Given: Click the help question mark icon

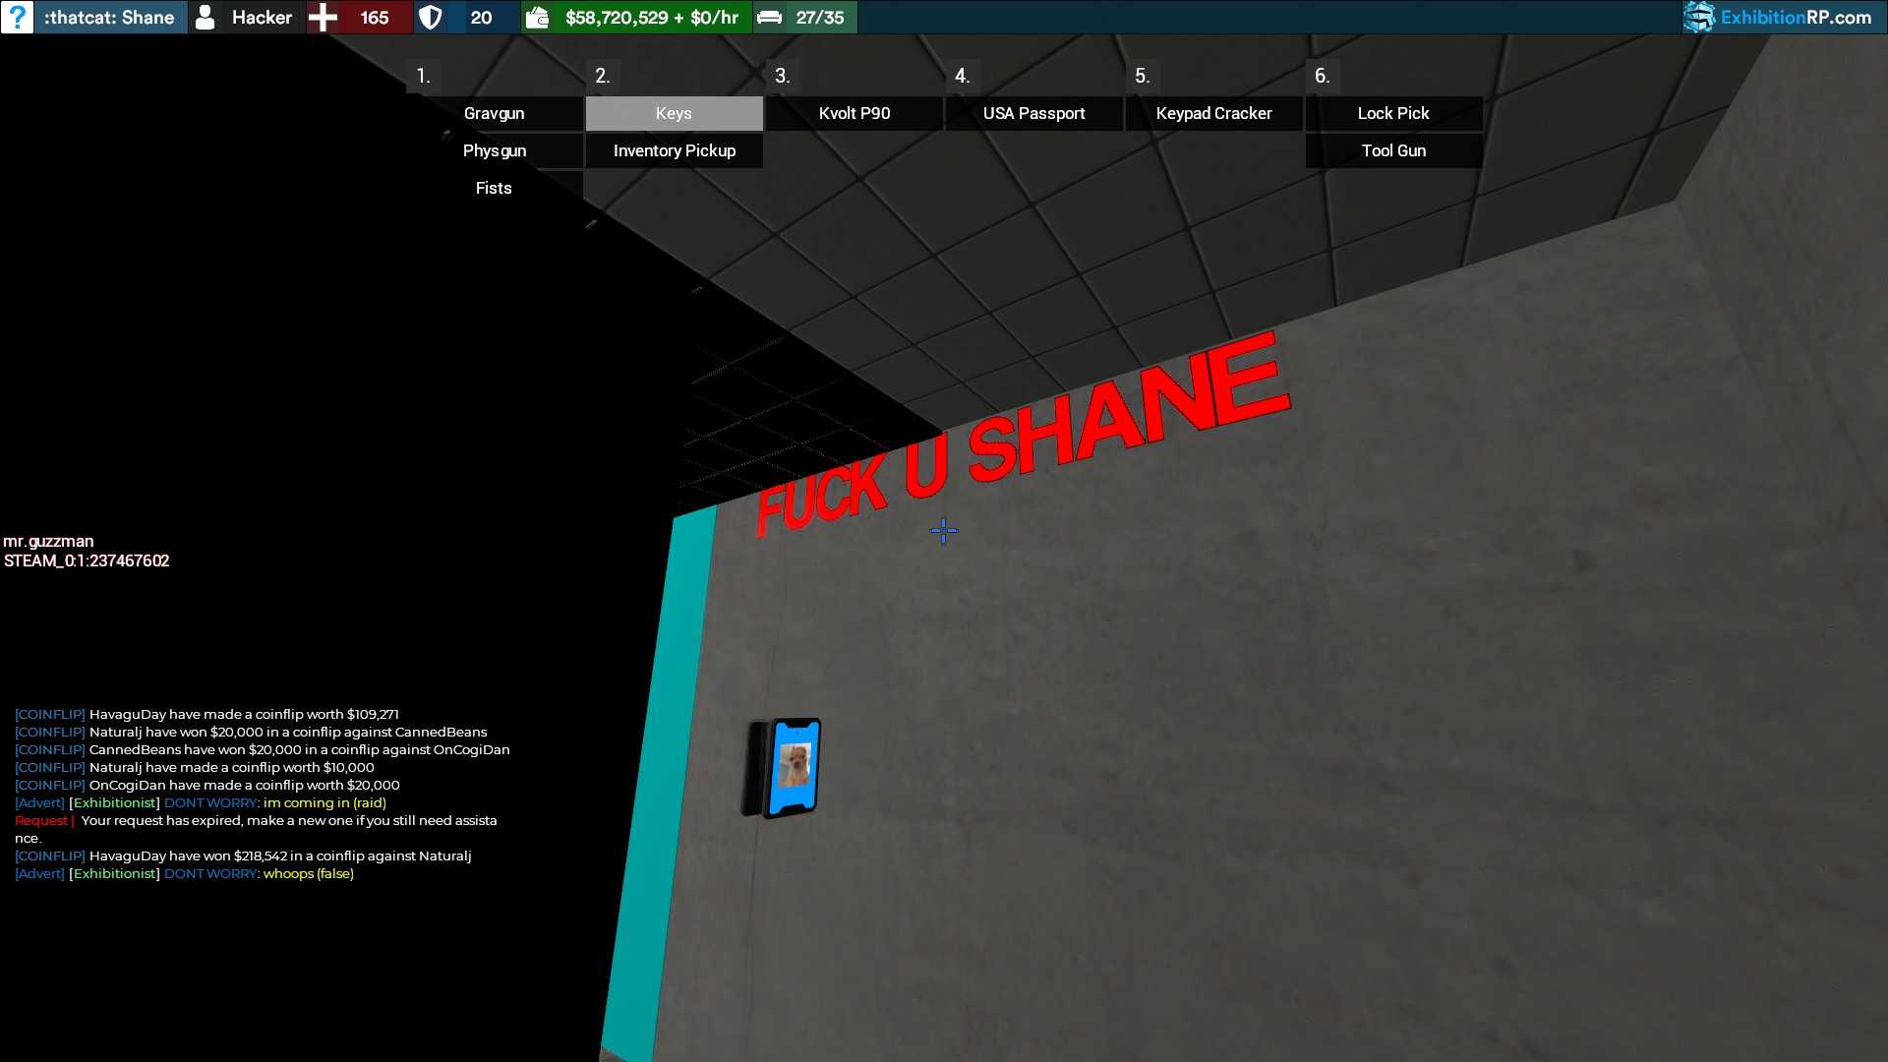Looking at the screenshot, I should (x=17, y=17).
